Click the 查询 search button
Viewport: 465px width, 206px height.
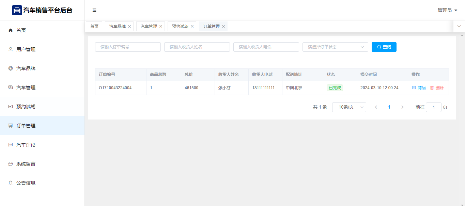click(384, 47)
